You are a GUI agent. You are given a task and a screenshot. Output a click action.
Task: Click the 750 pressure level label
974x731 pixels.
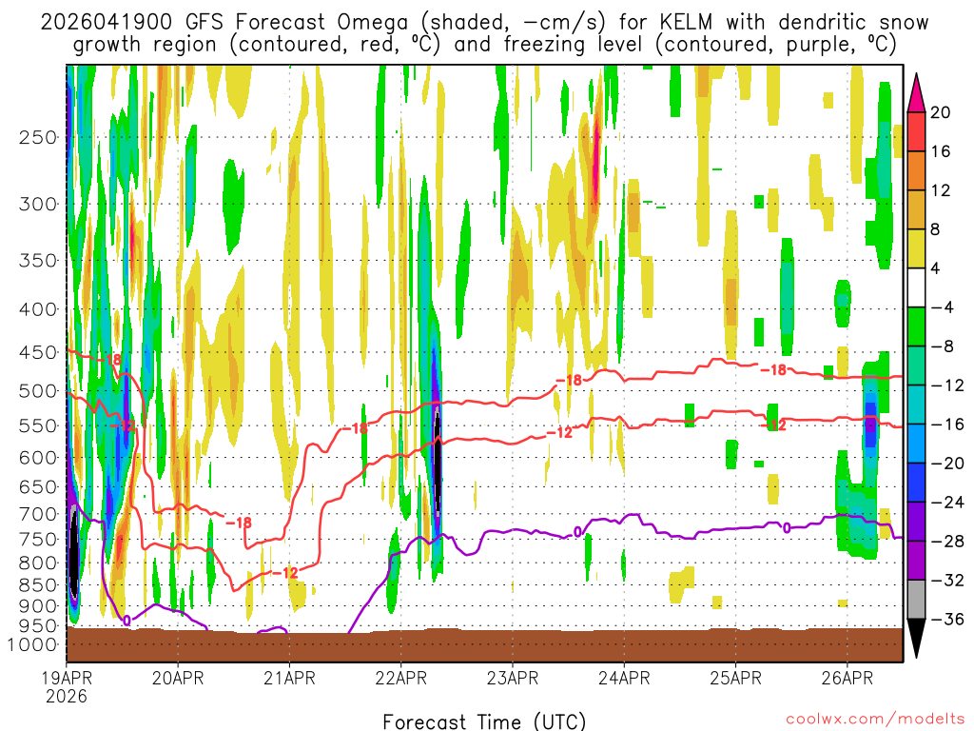point(38,539)
